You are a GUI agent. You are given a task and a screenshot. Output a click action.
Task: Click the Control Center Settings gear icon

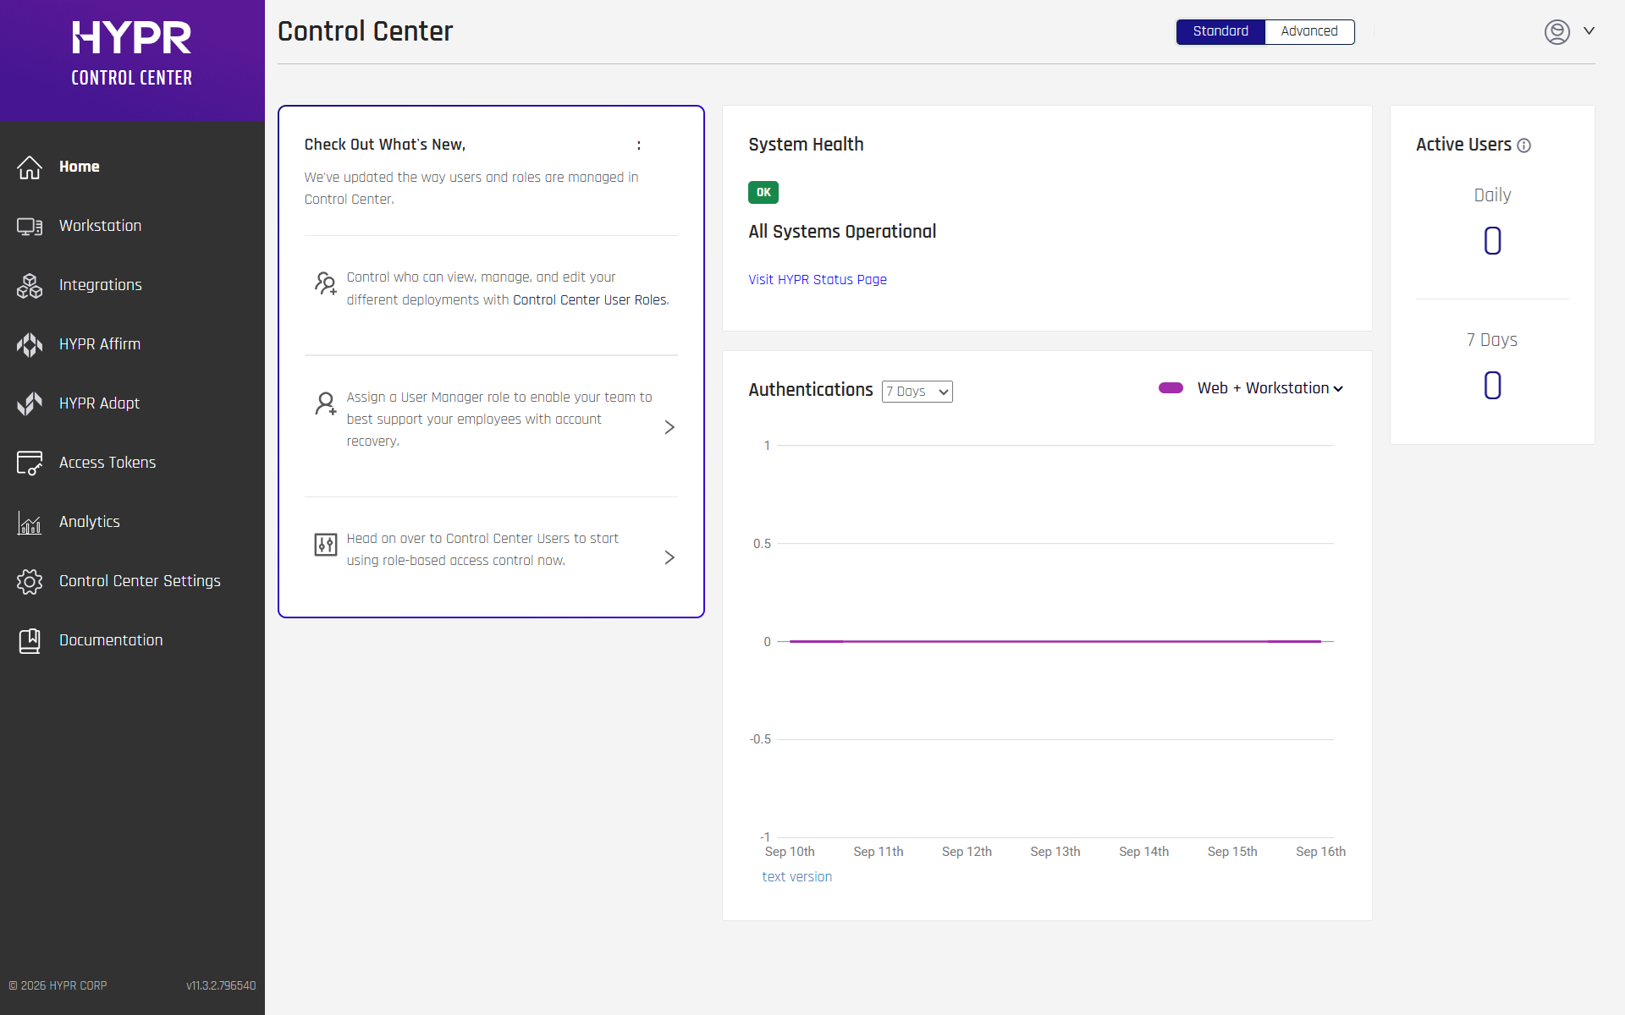coord(30,581)
